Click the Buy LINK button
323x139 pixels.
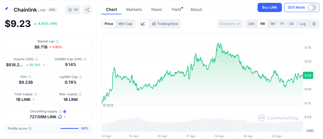(269, 7)
